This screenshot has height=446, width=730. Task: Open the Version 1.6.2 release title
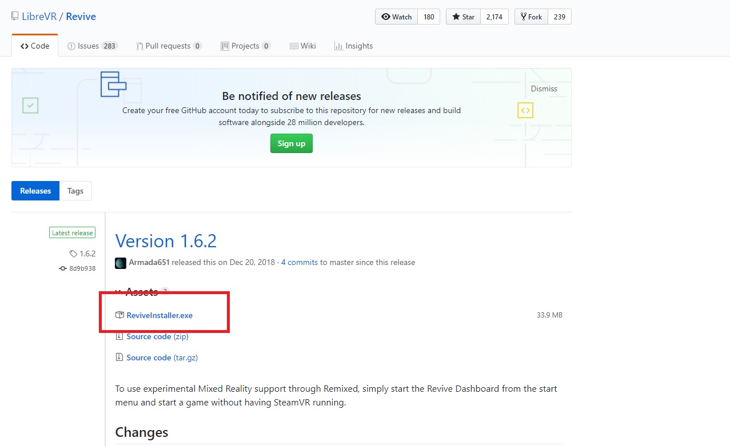166,241
